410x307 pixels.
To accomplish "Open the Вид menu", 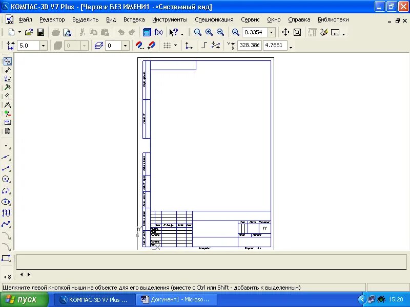I will coord(111,19).
